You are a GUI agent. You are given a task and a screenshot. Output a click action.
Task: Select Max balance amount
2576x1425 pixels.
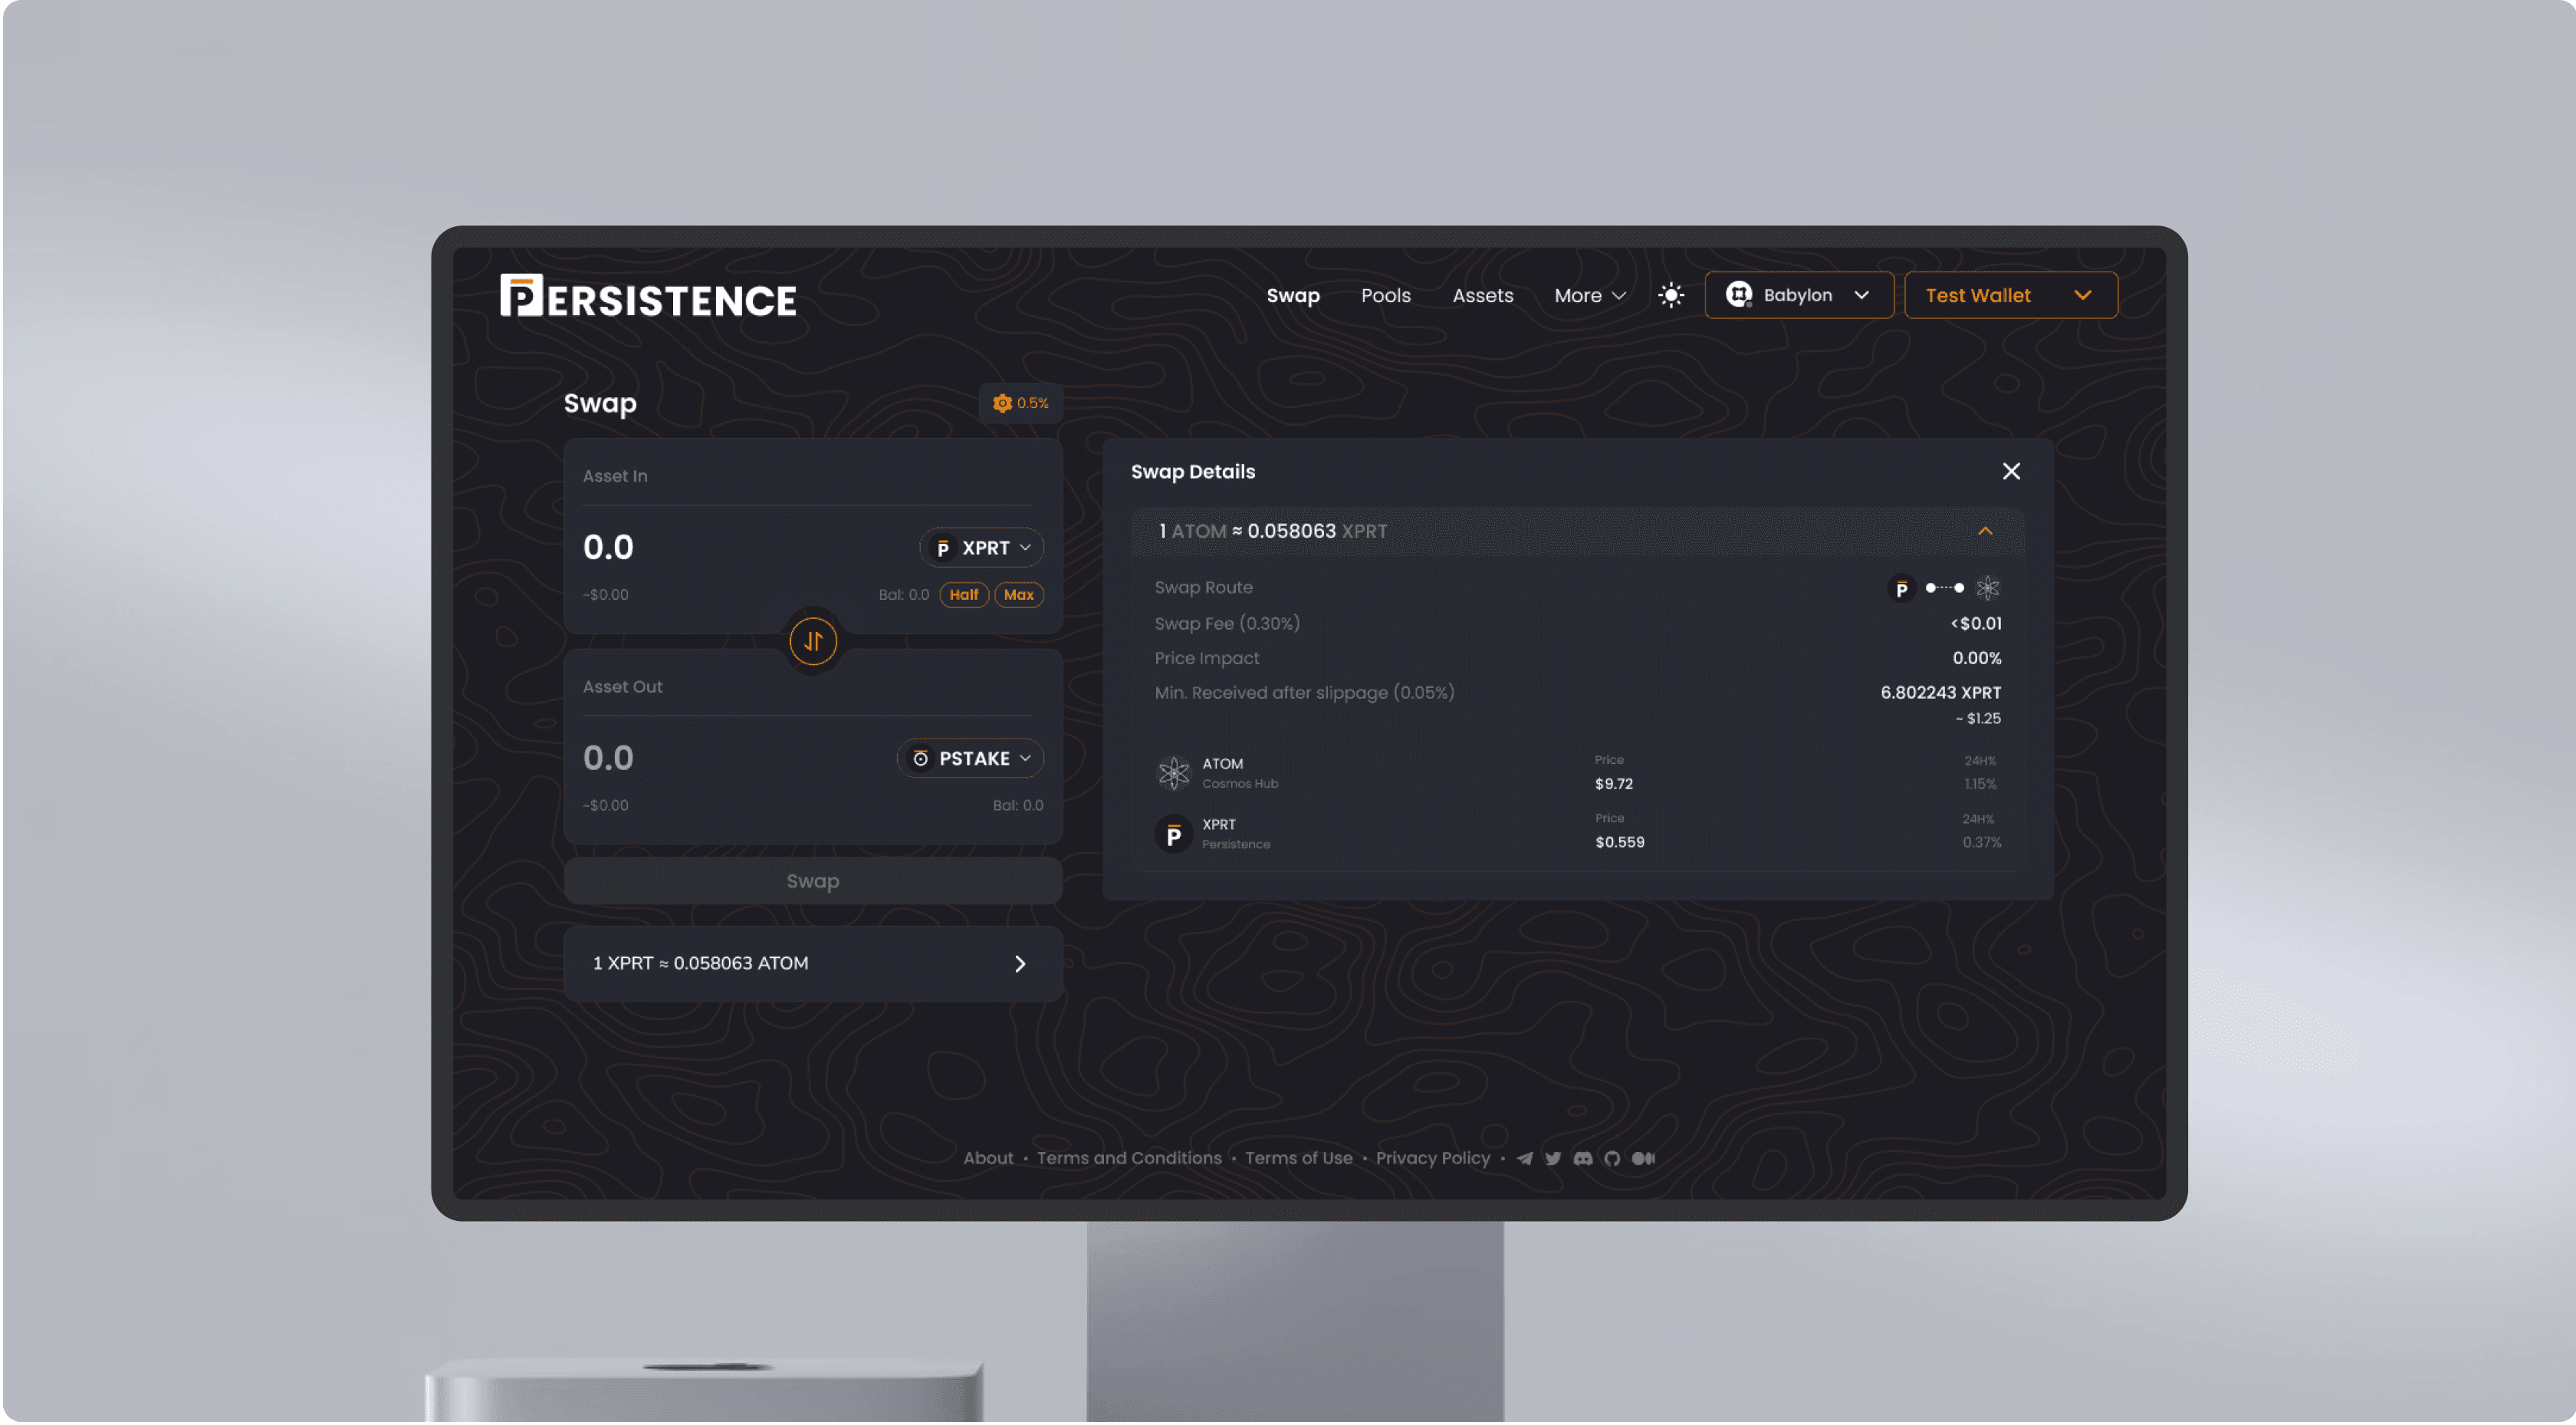(1018, 594)
